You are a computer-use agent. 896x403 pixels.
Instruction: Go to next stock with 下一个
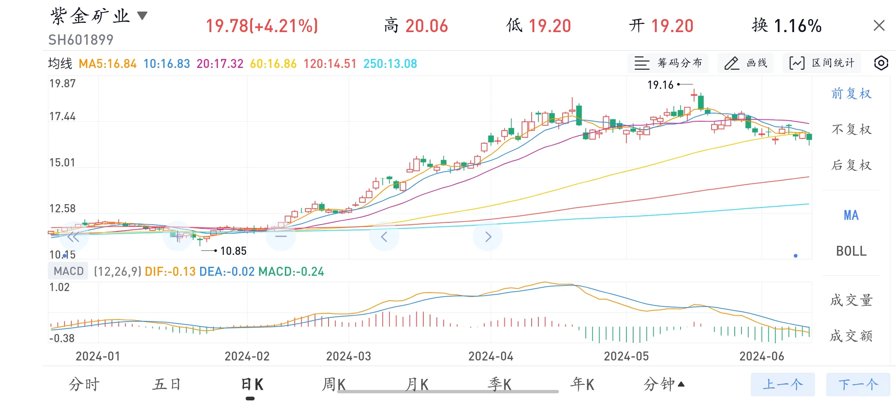tap(858, 384)
